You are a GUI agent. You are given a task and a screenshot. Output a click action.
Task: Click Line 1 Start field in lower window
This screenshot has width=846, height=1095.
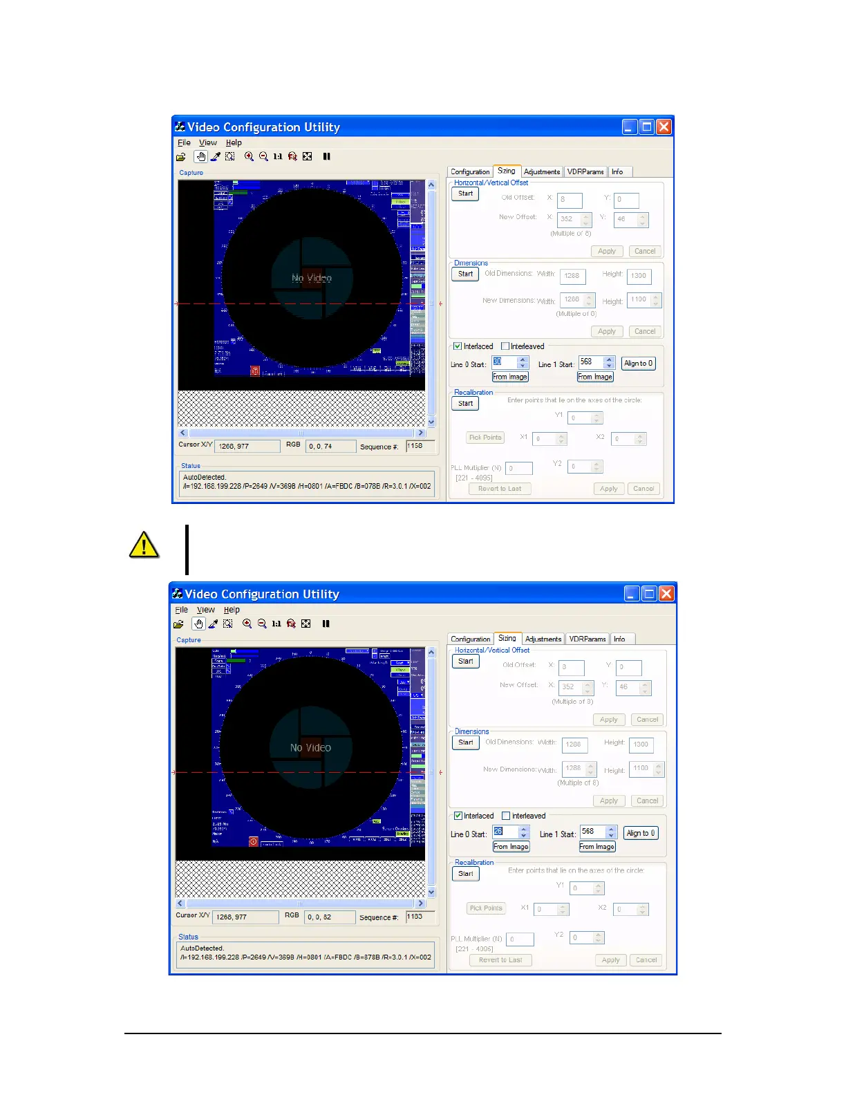pos(592,832)
